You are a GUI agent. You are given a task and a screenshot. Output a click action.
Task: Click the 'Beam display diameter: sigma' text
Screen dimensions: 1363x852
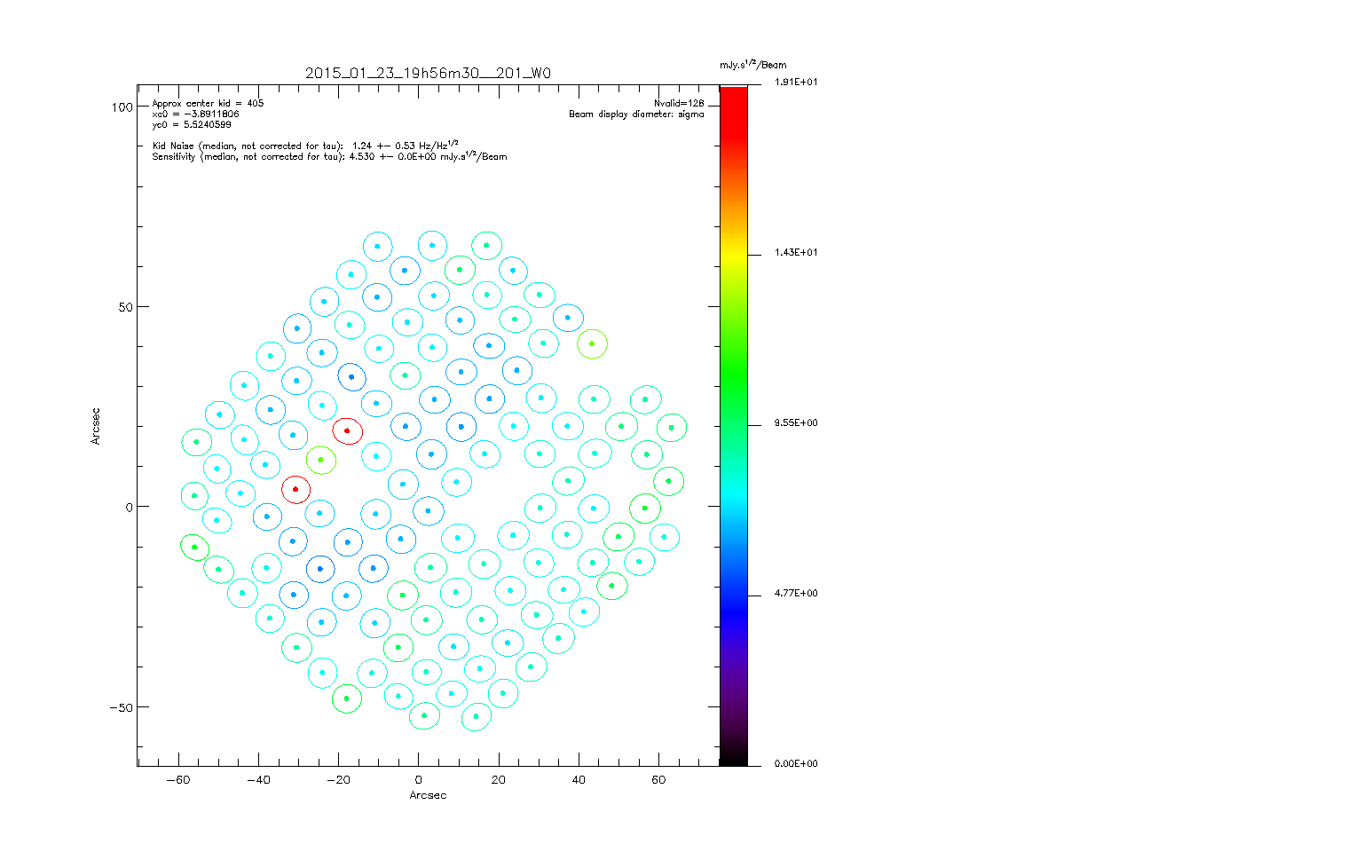point(636,114)
